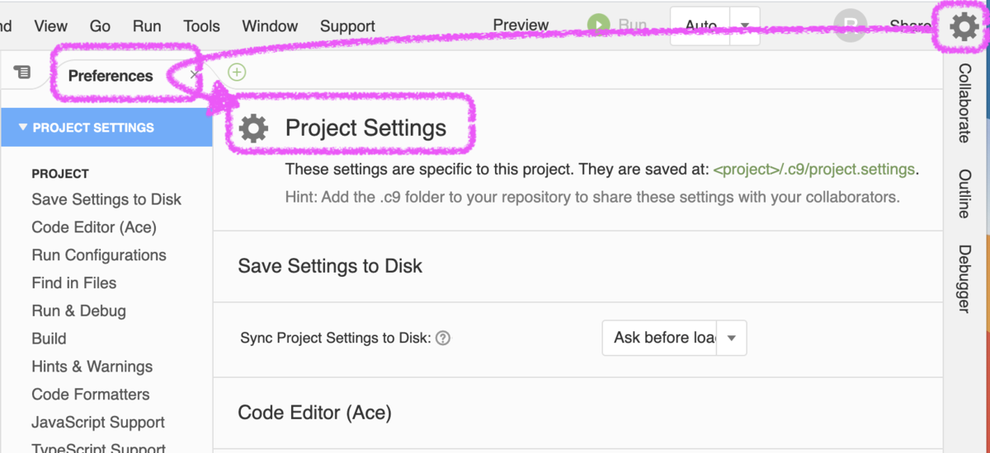Select the Preferences tab
This screenshot has height=453, width=990.
pyautogui.click(x=111, y=76)
